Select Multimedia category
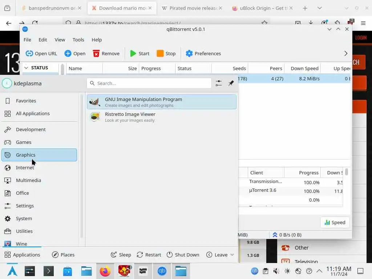 pyautogui.click(x=39, y=180)
